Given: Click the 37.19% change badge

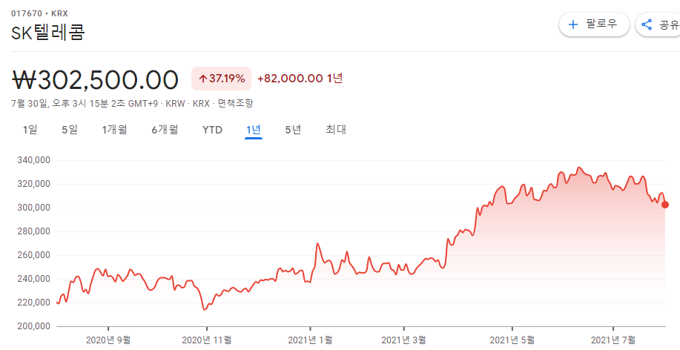Looking at the screenshot, I should pyautogui.click(x=222, y=79).
